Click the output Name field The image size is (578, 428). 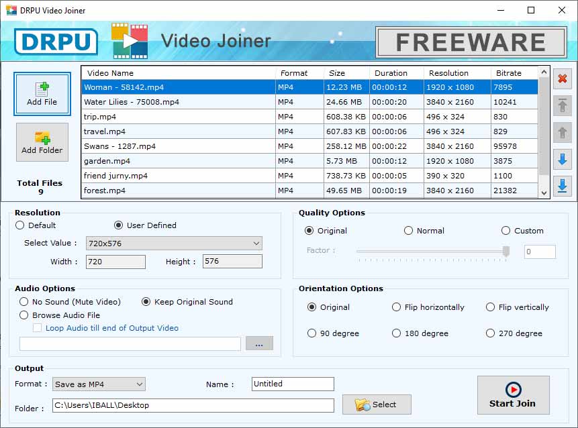click(293, 384)
